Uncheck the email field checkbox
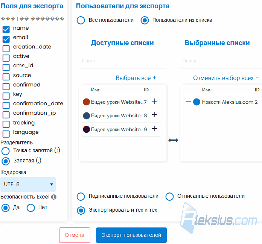Viewport: 262px width, 244px height. pos(6,39)
